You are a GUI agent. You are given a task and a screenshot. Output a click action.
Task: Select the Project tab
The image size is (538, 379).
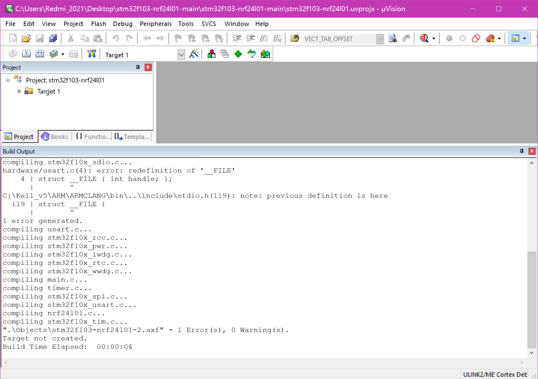[20, 137]
